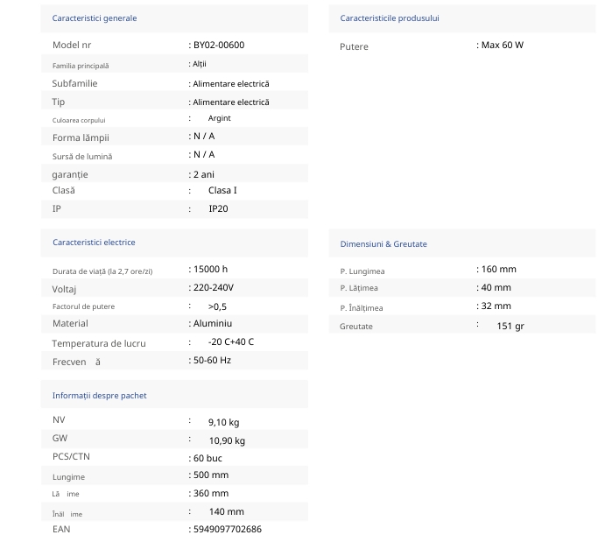Select the 50-60 Hz frequency value
This screenshot has width=612, height=549.
tap(213, 360)
